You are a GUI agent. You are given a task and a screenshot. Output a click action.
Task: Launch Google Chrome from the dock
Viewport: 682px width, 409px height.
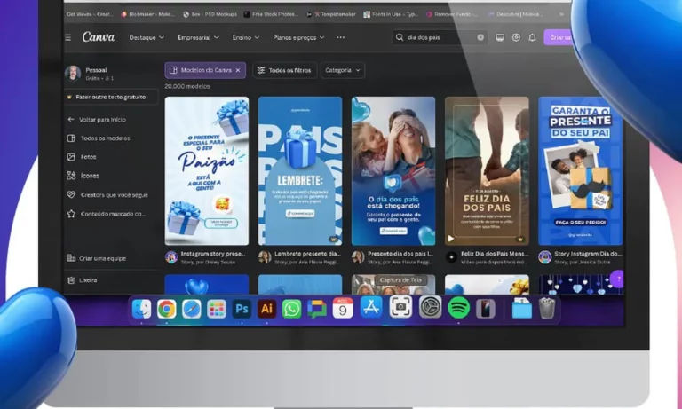pos(167,309)
